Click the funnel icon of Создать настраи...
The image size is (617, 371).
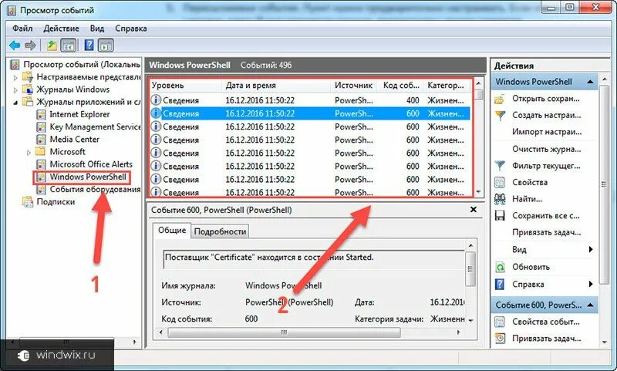pos(500,115)
